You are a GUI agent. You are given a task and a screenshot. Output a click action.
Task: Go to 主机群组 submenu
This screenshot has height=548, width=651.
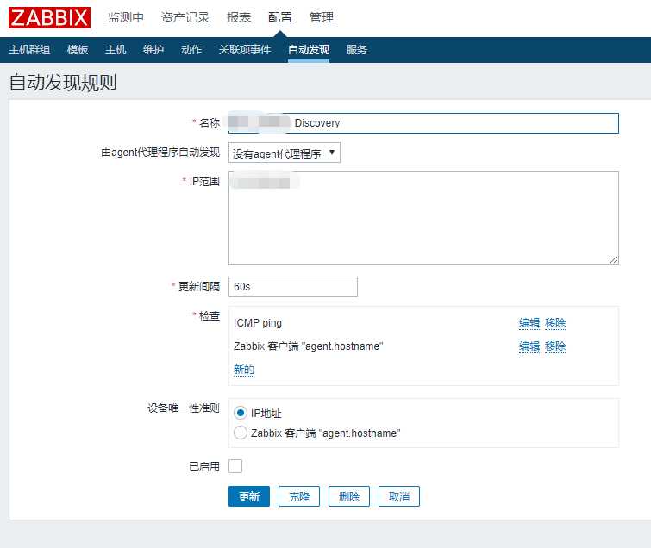[x=29, y=50]
